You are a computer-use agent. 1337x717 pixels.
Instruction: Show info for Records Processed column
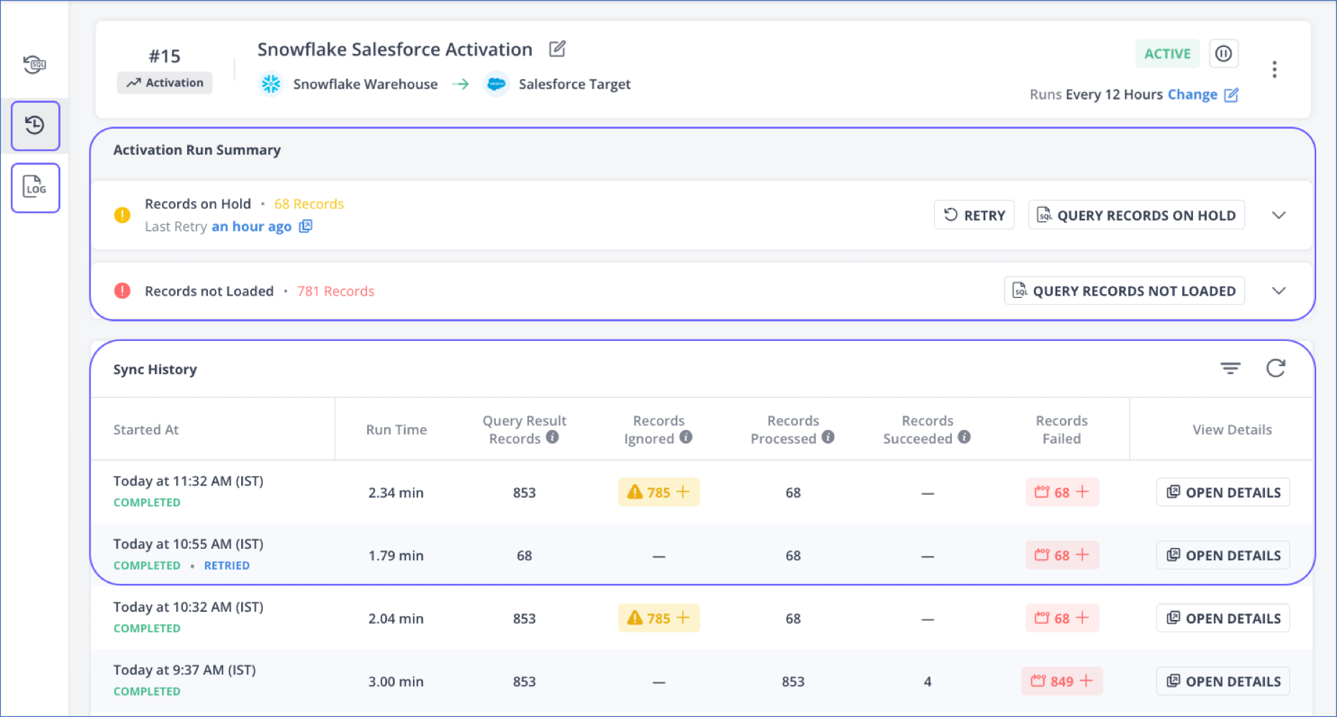pyautogui.click(x=828, y=437)
